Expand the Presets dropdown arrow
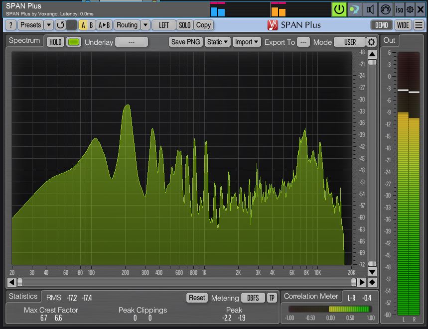 click(x=48, y=25)
